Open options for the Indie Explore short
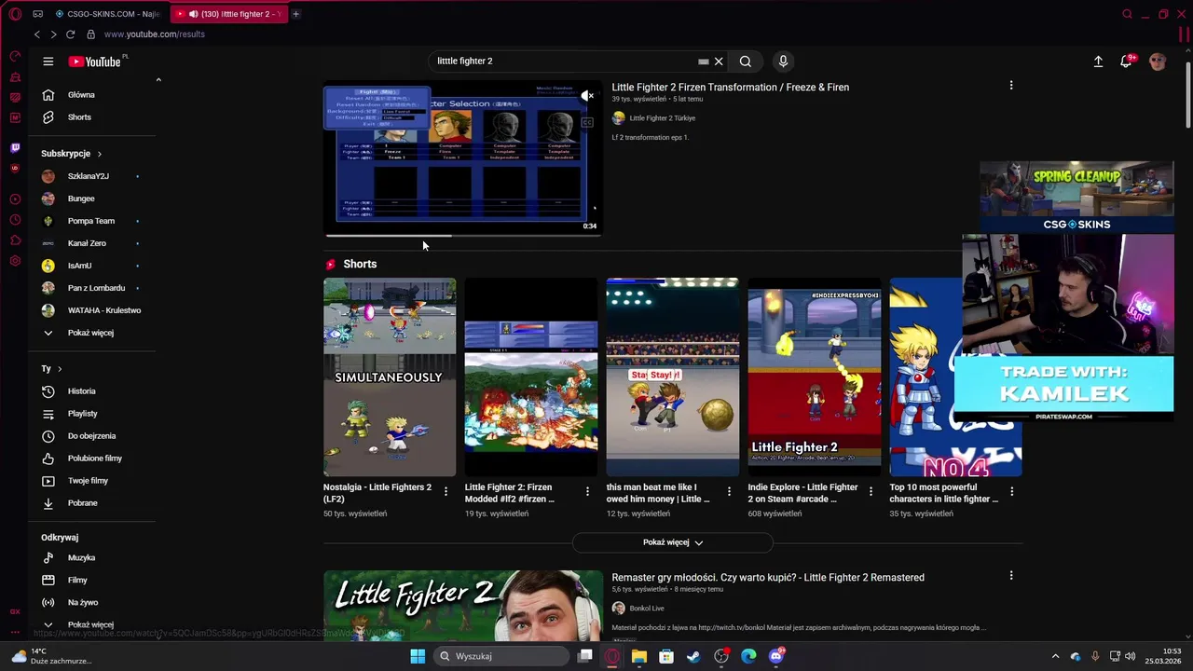This screenshot has width=1193, height=671. click(871, 491)
